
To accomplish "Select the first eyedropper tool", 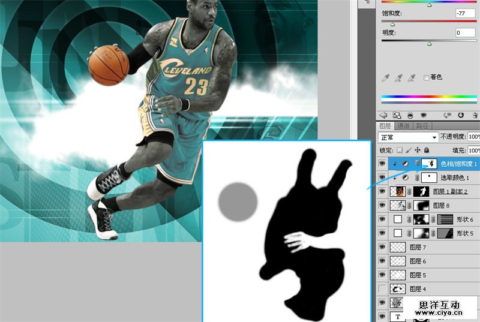I will pyautogui.click(x=385, y=78).
